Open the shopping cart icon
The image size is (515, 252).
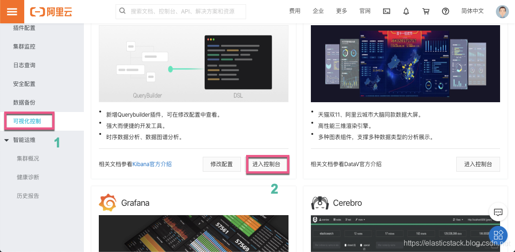pyautogui.click(x=426, y=11)
